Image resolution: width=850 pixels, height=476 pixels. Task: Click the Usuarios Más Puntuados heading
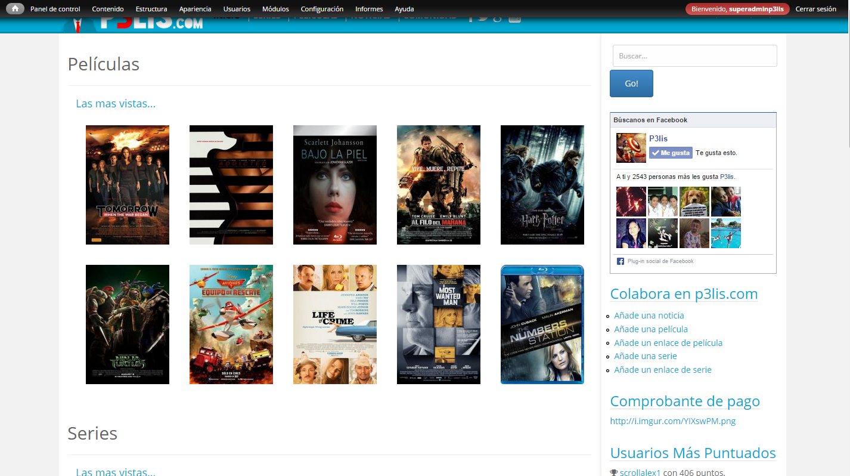693,453
